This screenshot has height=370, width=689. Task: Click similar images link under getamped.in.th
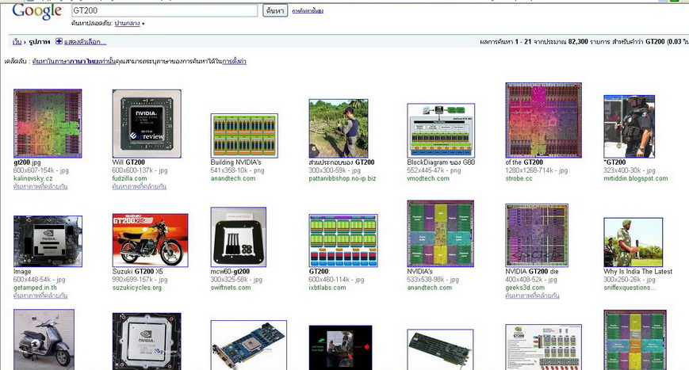[x=40, y=296]
